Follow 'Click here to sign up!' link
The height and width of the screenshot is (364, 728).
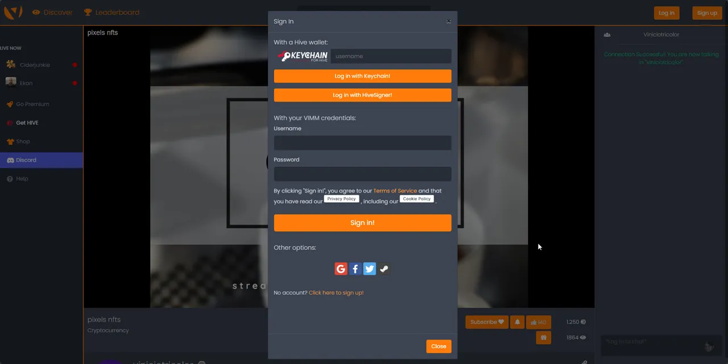click(x=336, y=293)
